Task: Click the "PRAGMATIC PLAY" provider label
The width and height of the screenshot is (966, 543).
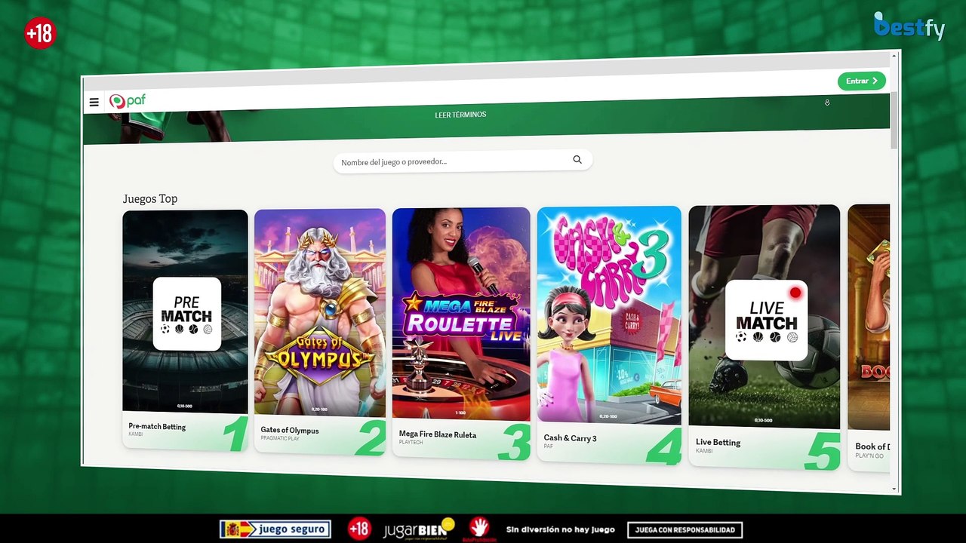Action: coord(280,438)
